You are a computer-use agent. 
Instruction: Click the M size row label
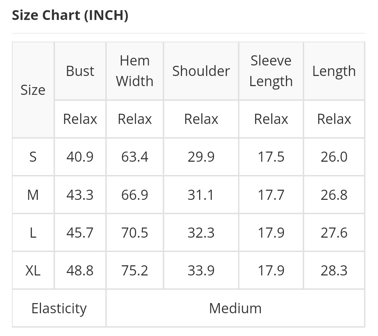[x=33, y=195]
